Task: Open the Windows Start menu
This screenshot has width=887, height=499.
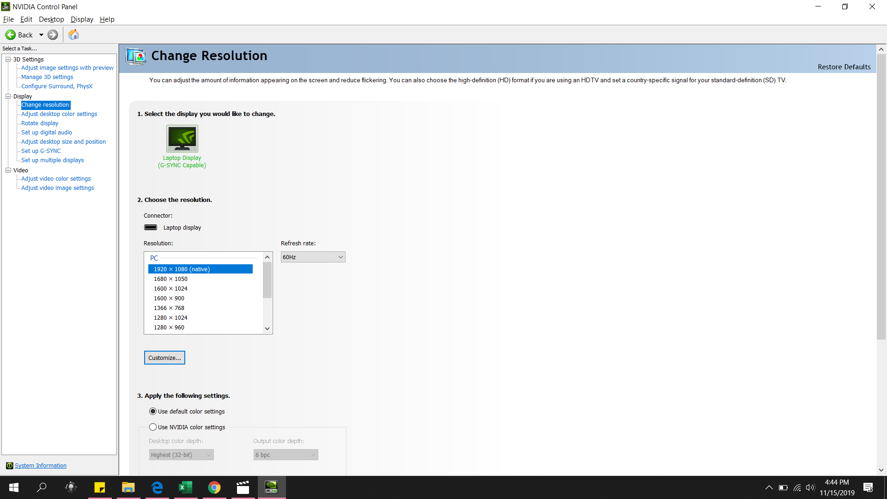Action: [13, 487]
